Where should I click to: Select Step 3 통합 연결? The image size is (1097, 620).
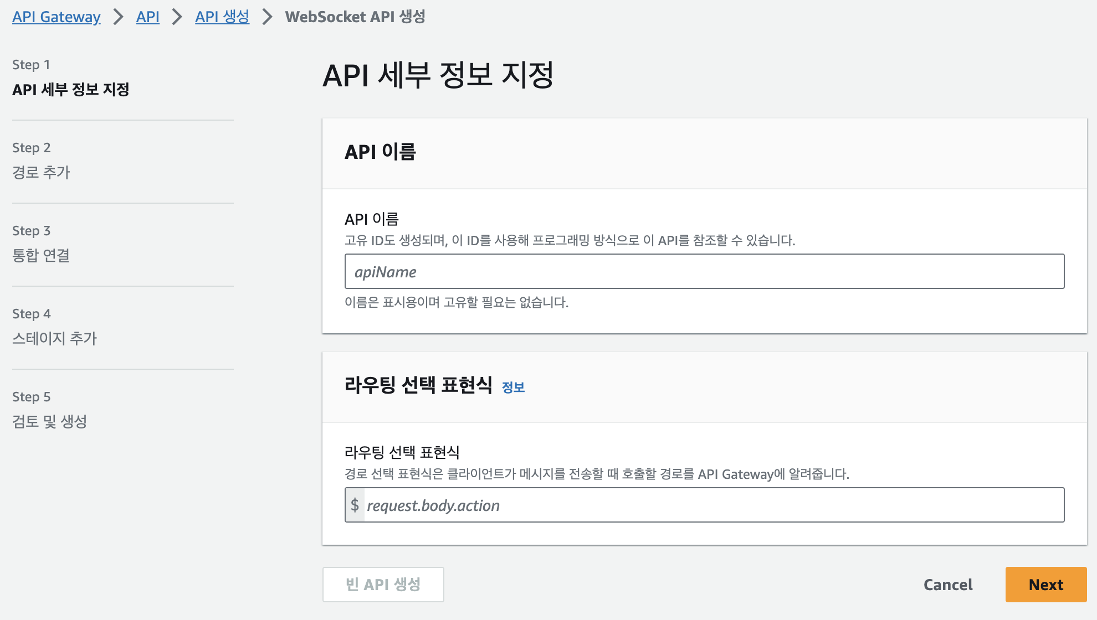pyautogui.click(x=41, y=255)
